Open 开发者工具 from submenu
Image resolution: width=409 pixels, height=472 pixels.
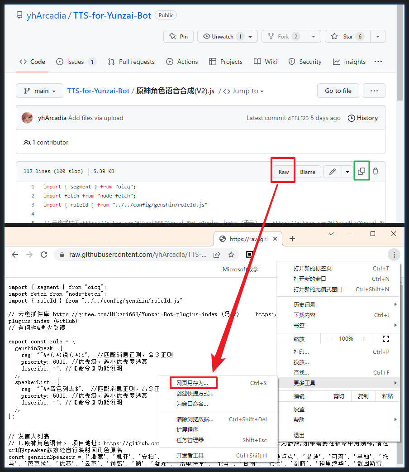219,455
